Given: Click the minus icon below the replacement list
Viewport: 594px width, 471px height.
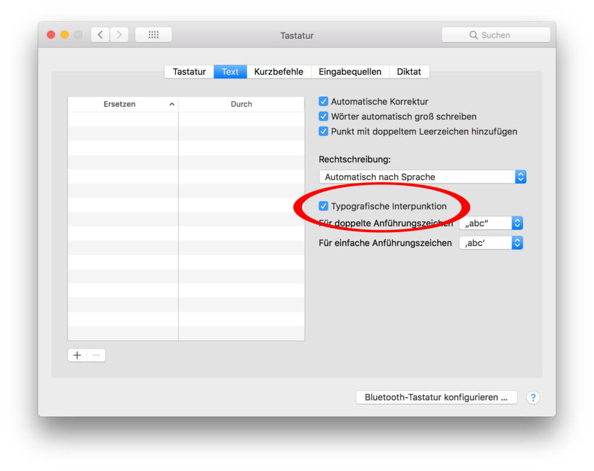Looking at the screenshot, I should tap(96, 354).
